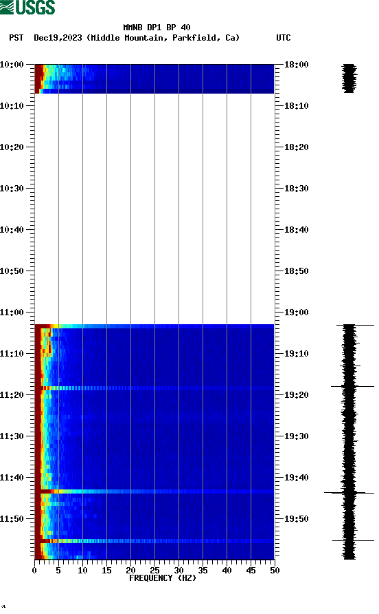Select the date text Dec19,2023

[58, 38]
